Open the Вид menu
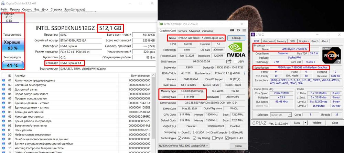 tap(37, 9)
